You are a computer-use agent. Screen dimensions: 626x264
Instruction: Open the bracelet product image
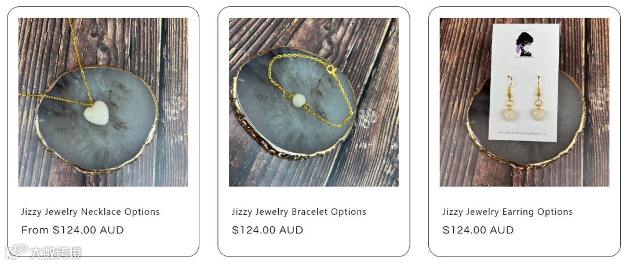tap(314, 102)
